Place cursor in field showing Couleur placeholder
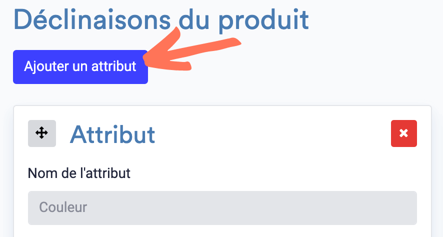 tap(222, 208)
